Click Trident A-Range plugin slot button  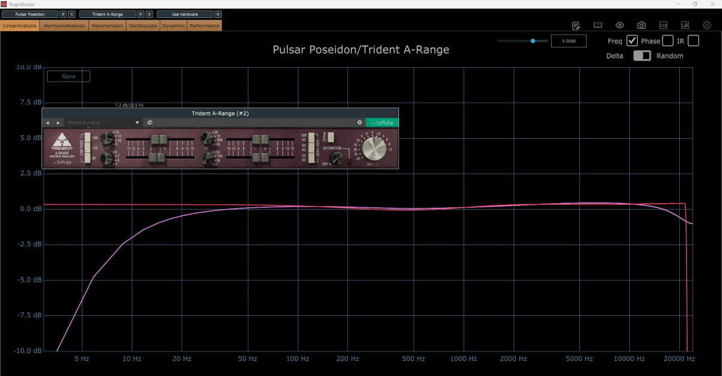(x=107, y=14)
